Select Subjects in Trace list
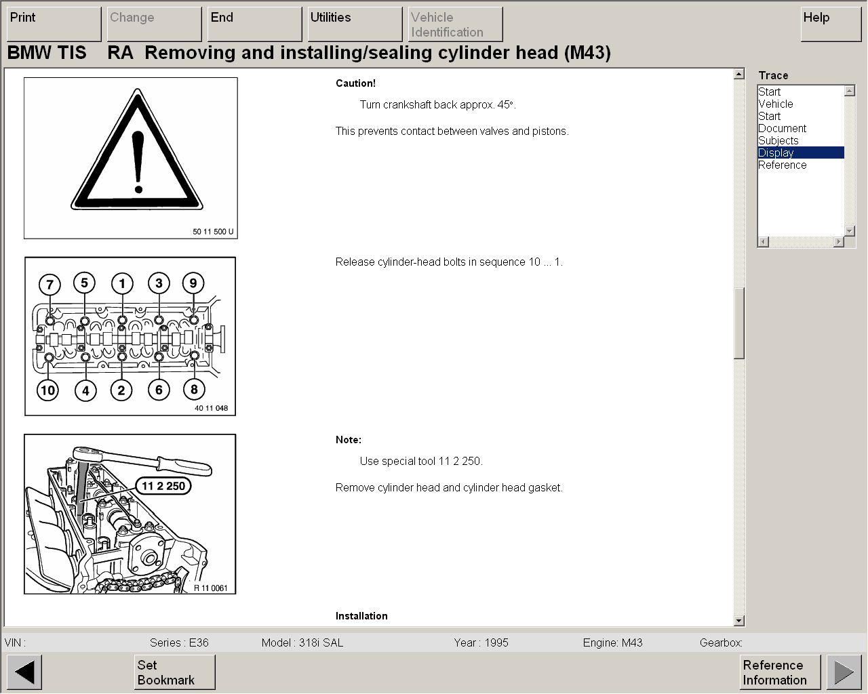Viewport: 868px width, 694px height. [801, 140]
